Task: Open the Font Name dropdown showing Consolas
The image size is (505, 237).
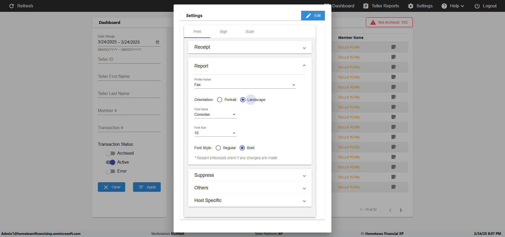Action: coord(215,114)
